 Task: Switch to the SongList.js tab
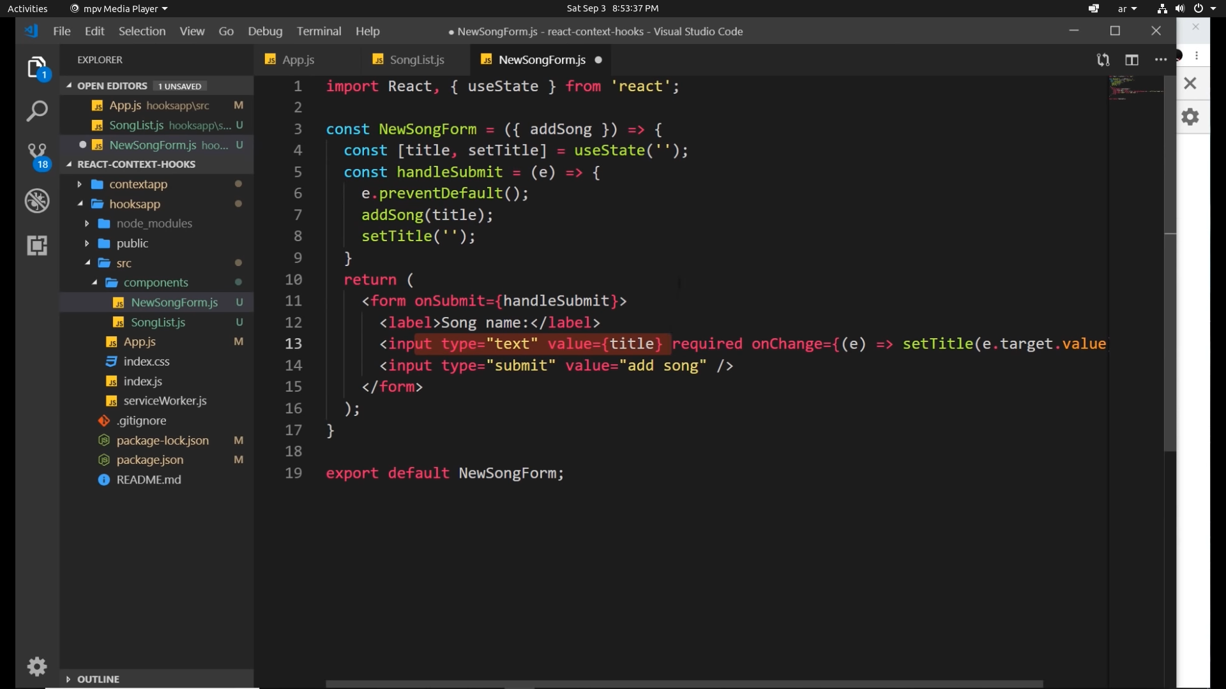[416, 60]
